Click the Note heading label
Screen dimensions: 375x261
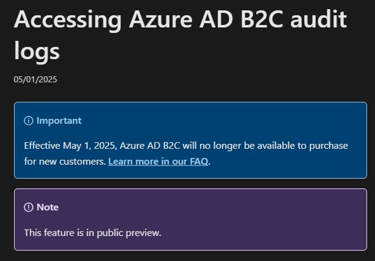(48, 207)
